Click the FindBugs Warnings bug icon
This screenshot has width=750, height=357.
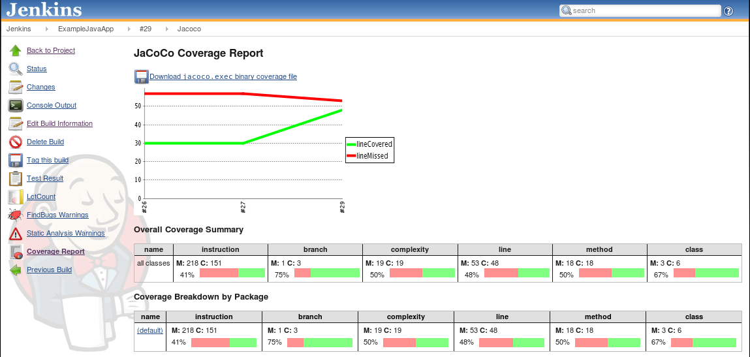pos(16,215)
